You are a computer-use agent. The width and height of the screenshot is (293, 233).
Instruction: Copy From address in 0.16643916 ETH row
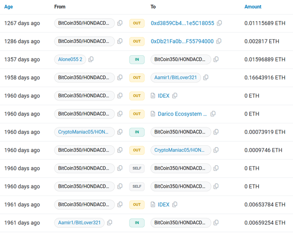(x=120, y=77)
